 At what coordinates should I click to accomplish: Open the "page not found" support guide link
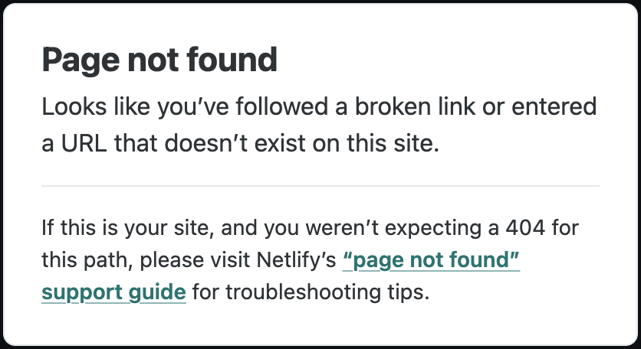point(431,260)
